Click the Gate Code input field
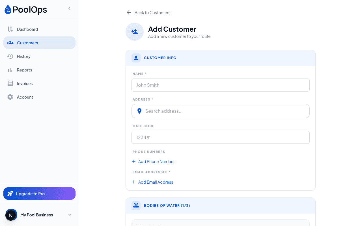This screenshot has height=226, width=362. pos(221,137)
